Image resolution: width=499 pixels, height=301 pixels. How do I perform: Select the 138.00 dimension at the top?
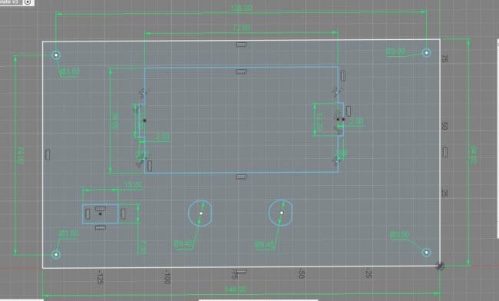(x=241, y=8)
